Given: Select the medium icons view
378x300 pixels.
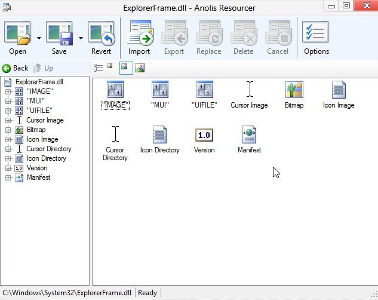Looking at the screenshot, I should 126,68.
